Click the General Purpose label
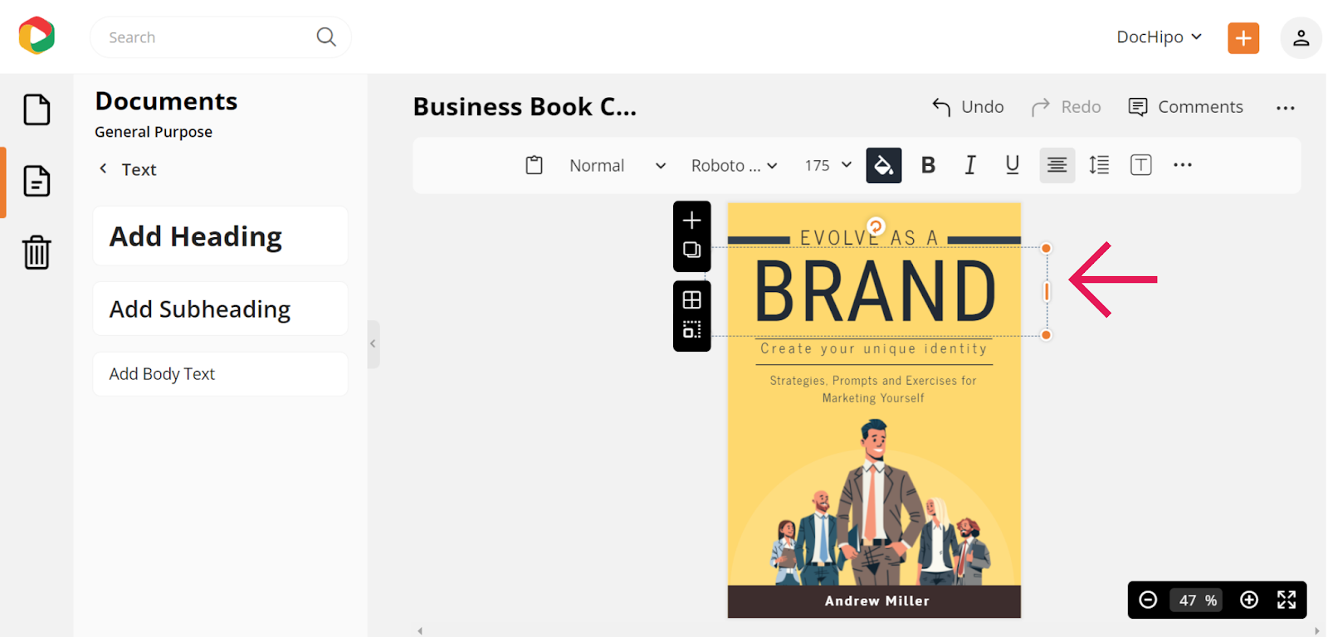The height and width of the screenshot is (637, 1328). pos(154,132)
